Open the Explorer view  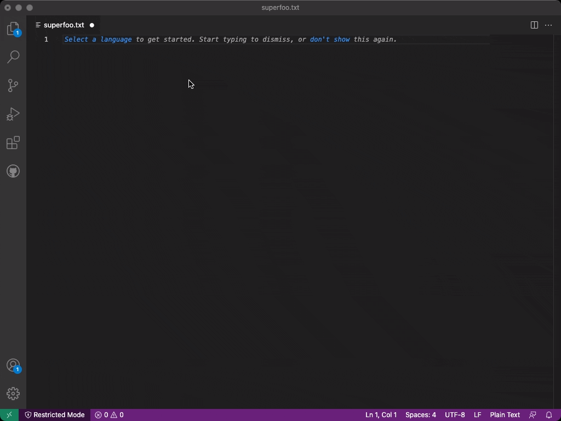pos(13,29)
